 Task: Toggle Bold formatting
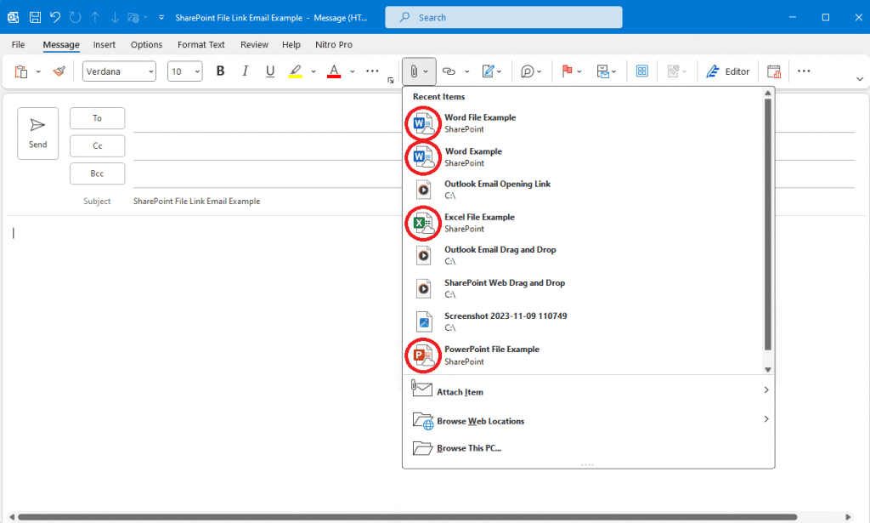tap(220, 71)
